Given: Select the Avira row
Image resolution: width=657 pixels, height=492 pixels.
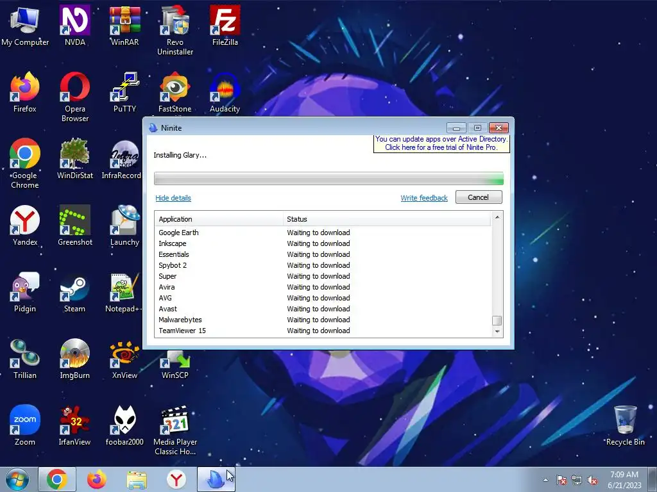Looking at the screenshot, I should [323, 287].
